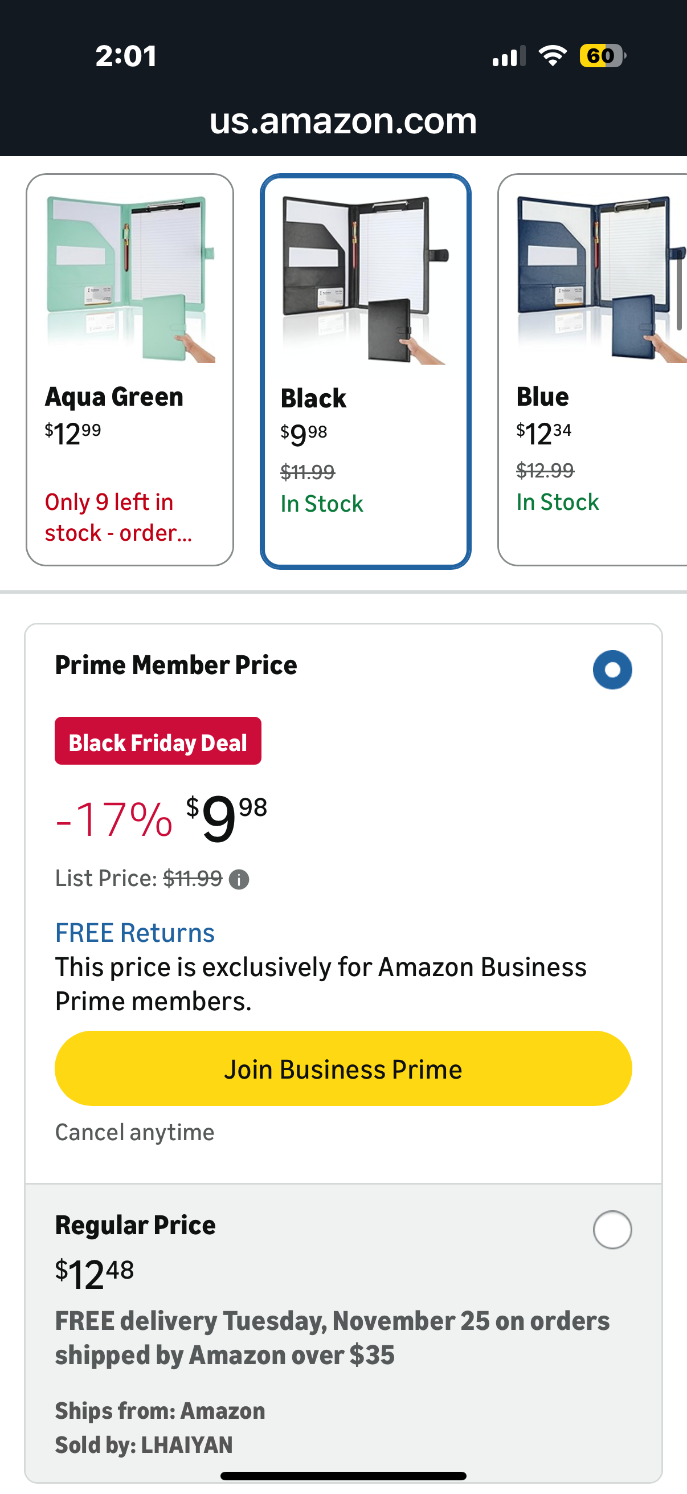This screenshot has width=687, height=1494.
Task: Tap the us.amazon.com address bar
Action: [343, 121]
